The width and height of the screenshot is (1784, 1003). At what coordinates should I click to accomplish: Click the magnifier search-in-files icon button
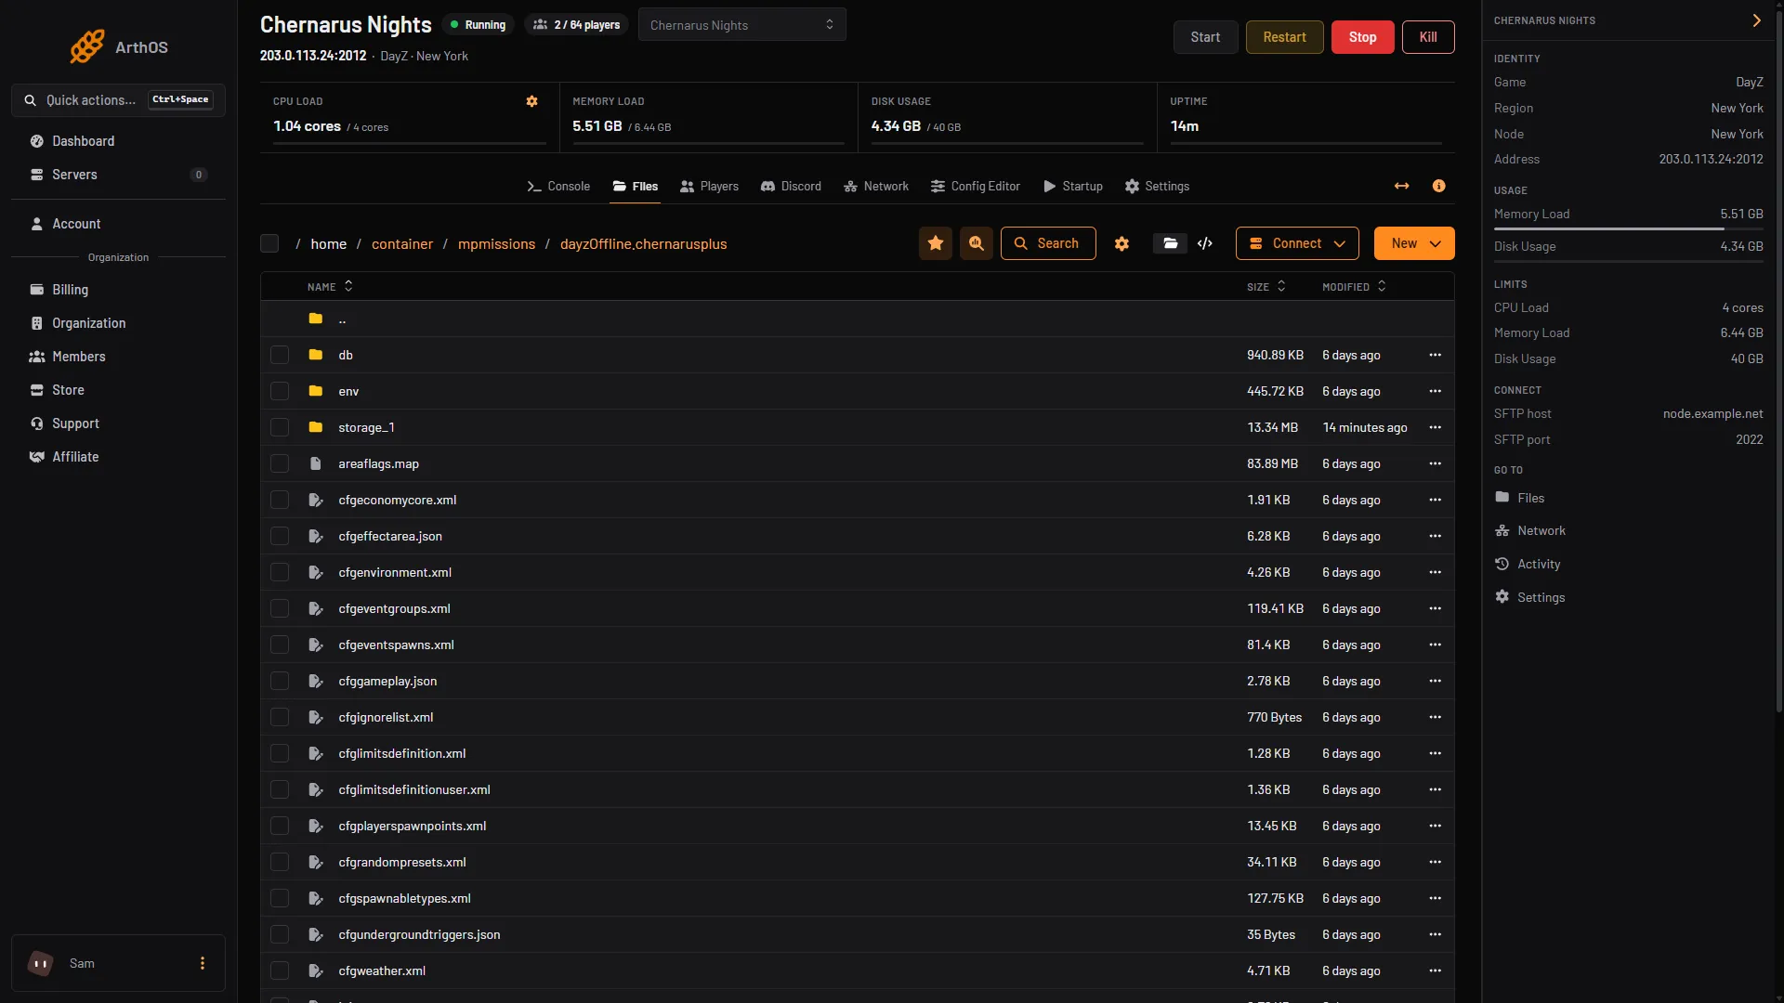coord(977,243)
